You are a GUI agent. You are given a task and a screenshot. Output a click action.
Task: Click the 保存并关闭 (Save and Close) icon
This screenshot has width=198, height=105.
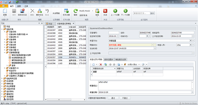coord(22,11)
